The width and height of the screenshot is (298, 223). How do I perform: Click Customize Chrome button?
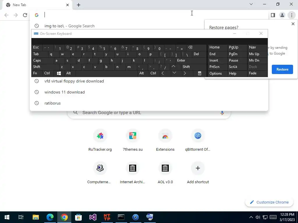point(269,202)
